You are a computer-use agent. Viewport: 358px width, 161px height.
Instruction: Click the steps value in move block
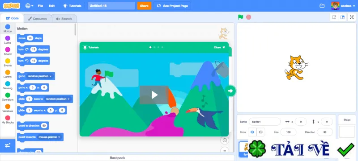(x=30, y=38)
